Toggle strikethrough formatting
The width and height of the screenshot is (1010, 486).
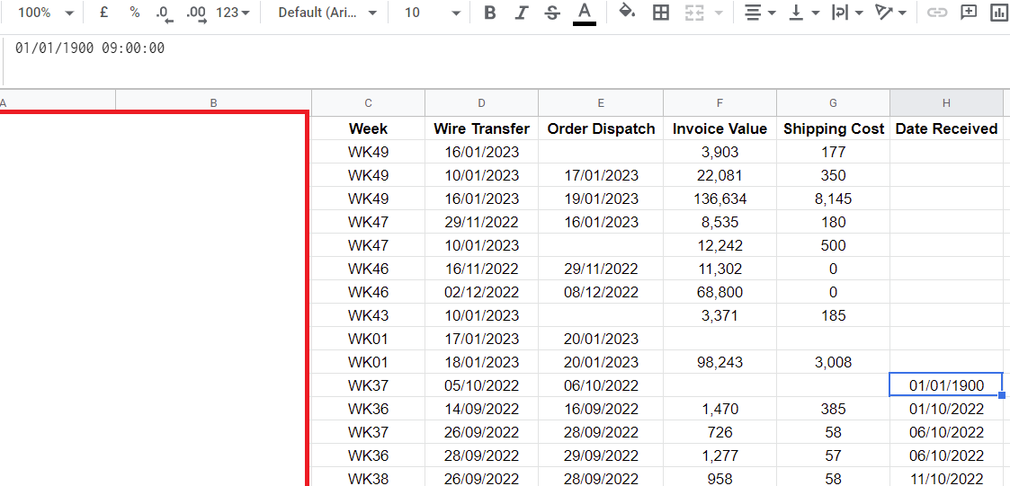tap(552, 13)
